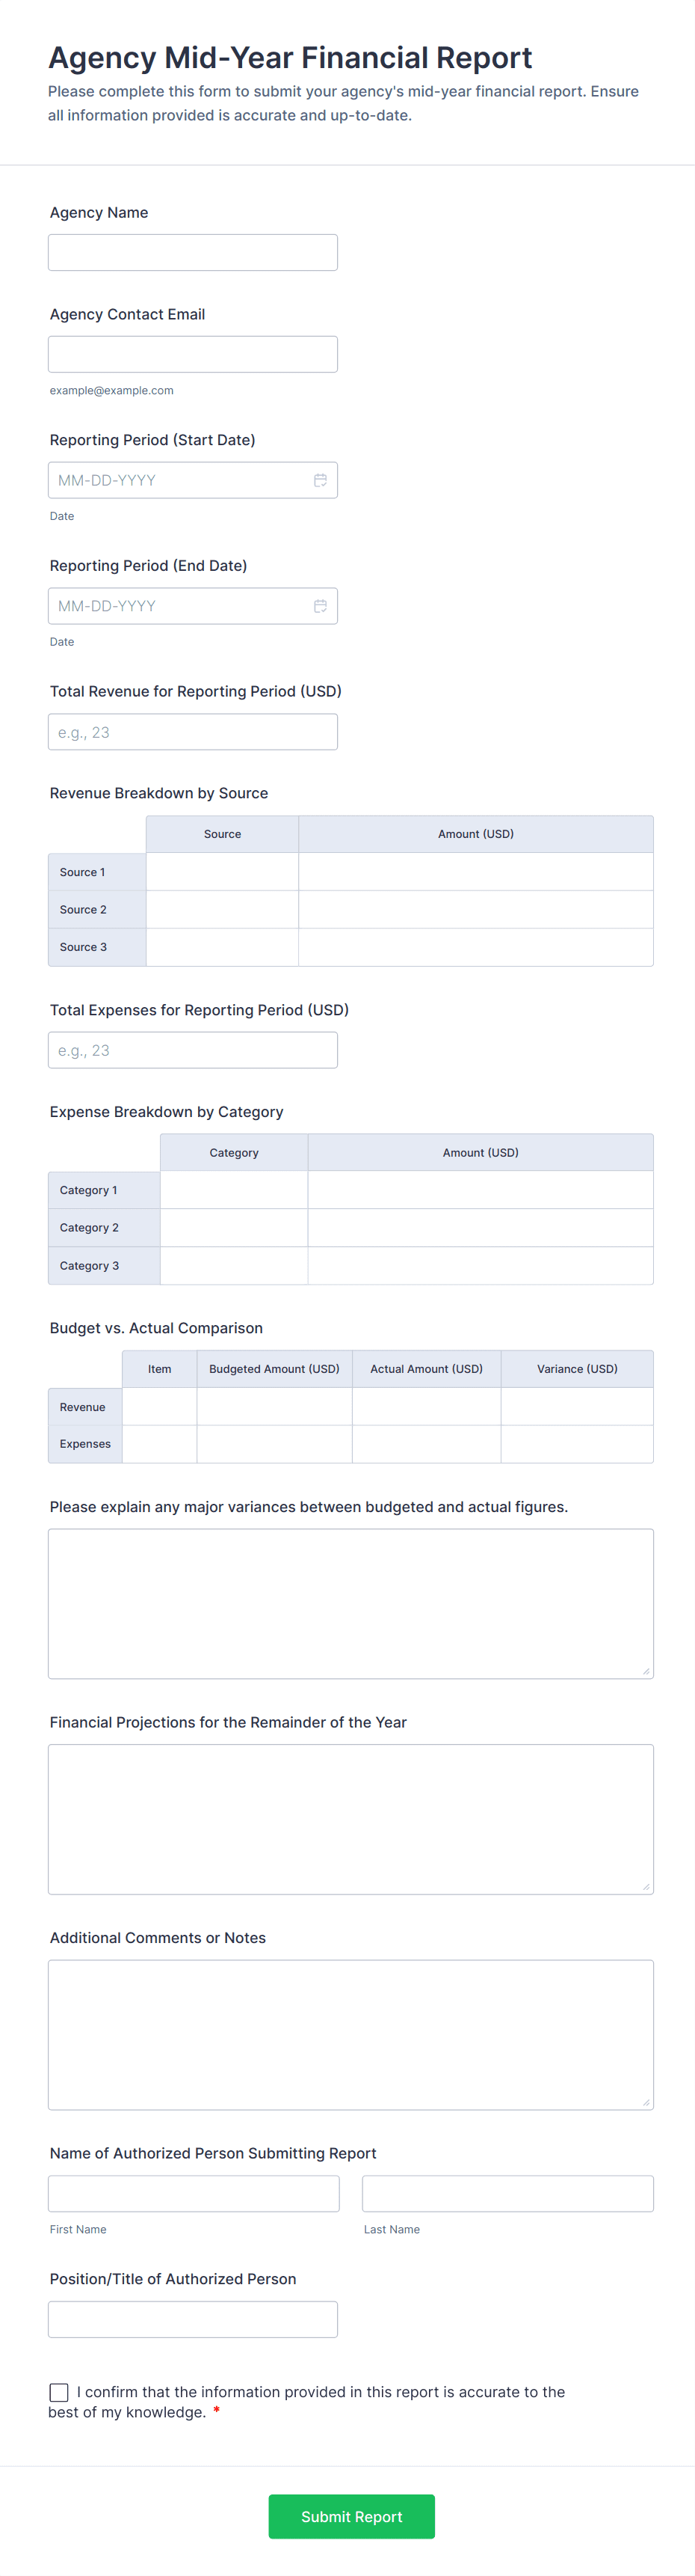Click Source 3 Source name cell
This screenshot has height=2576, width=695.
[222, 947]
